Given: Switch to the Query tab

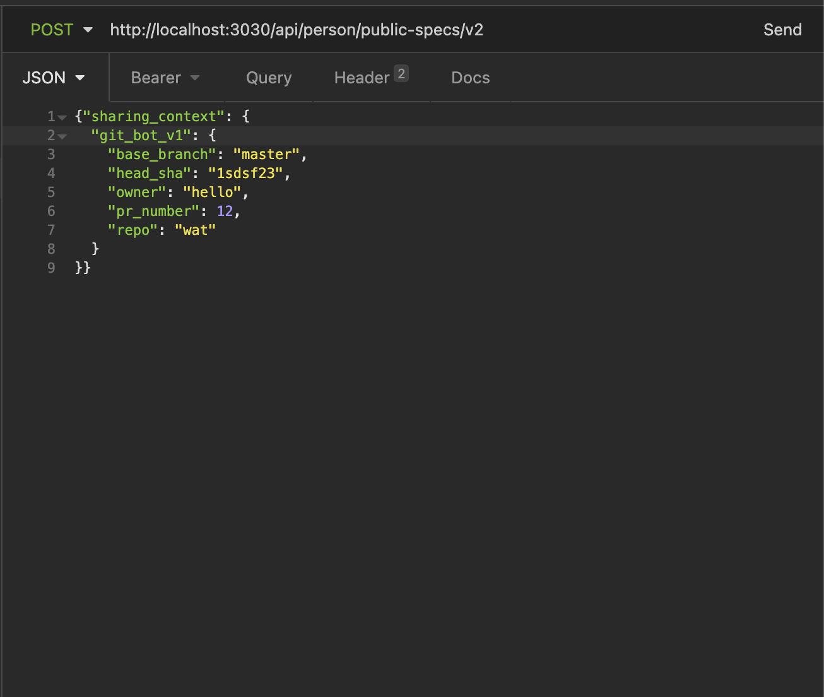Looking at the screenshot, I should [x=268, y=77].
